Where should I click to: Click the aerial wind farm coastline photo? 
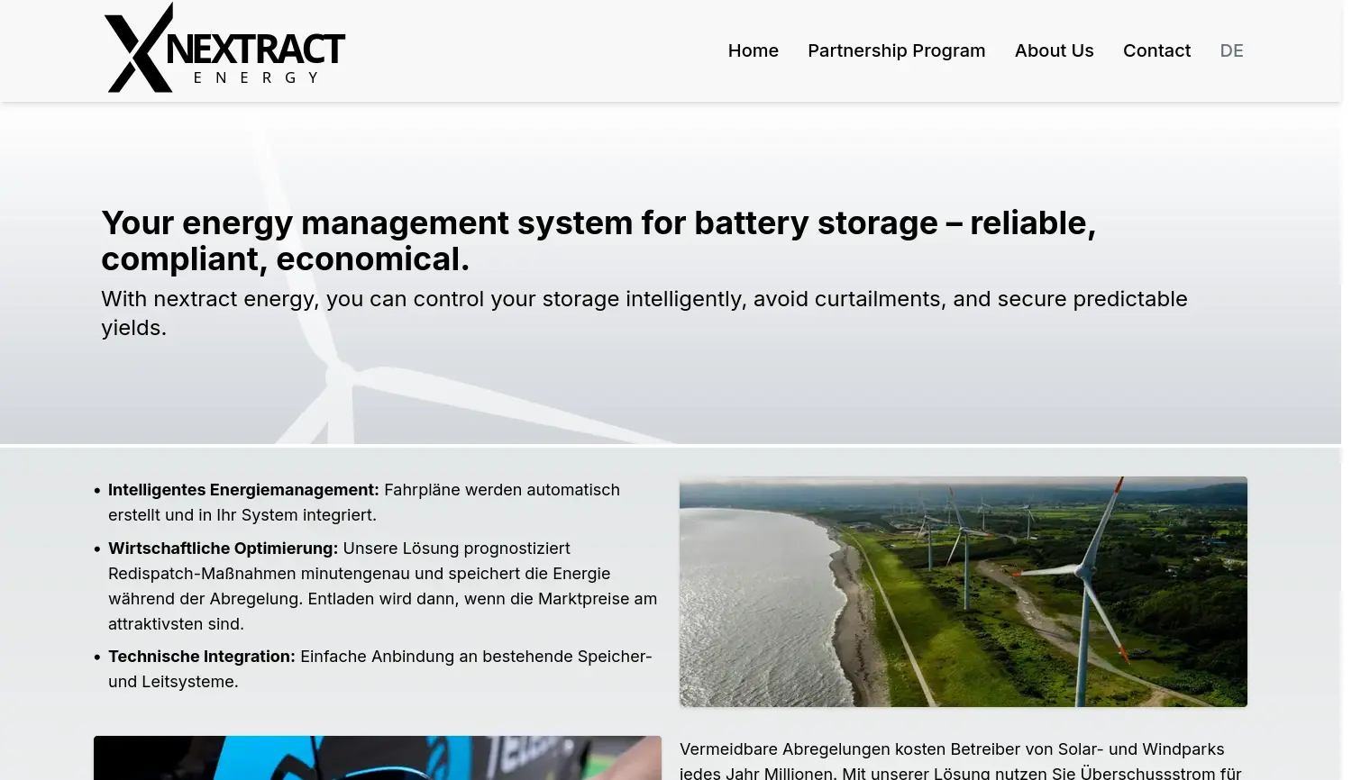963,591
